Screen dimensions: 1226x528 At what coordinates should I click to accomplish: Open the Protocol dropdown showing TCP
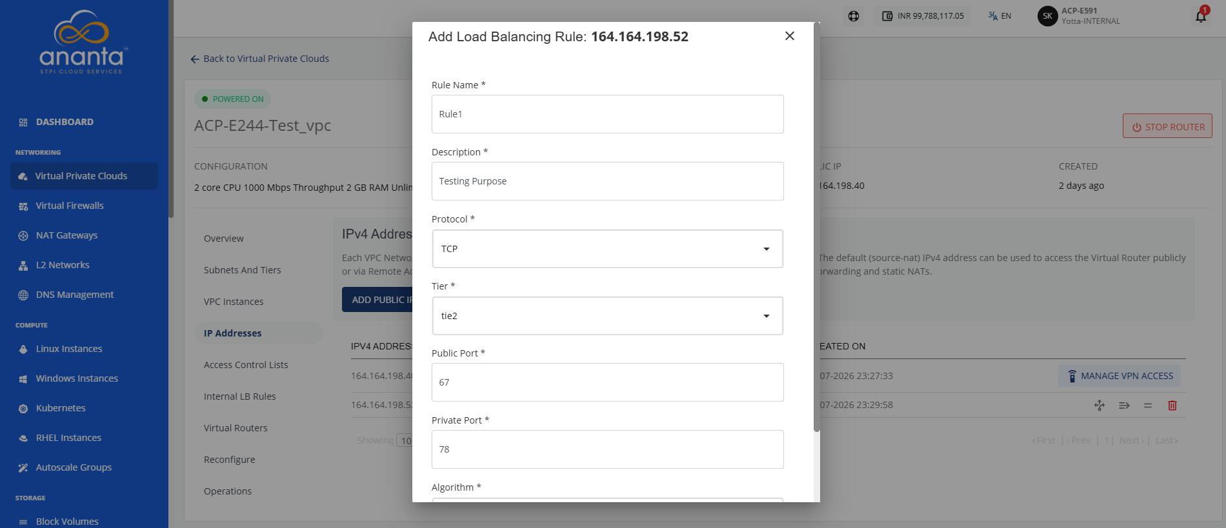(607, 249)
